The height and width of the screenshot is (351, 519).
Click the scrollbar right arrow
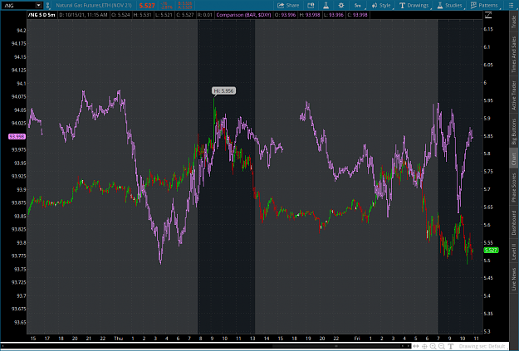[x=408, y=346]
